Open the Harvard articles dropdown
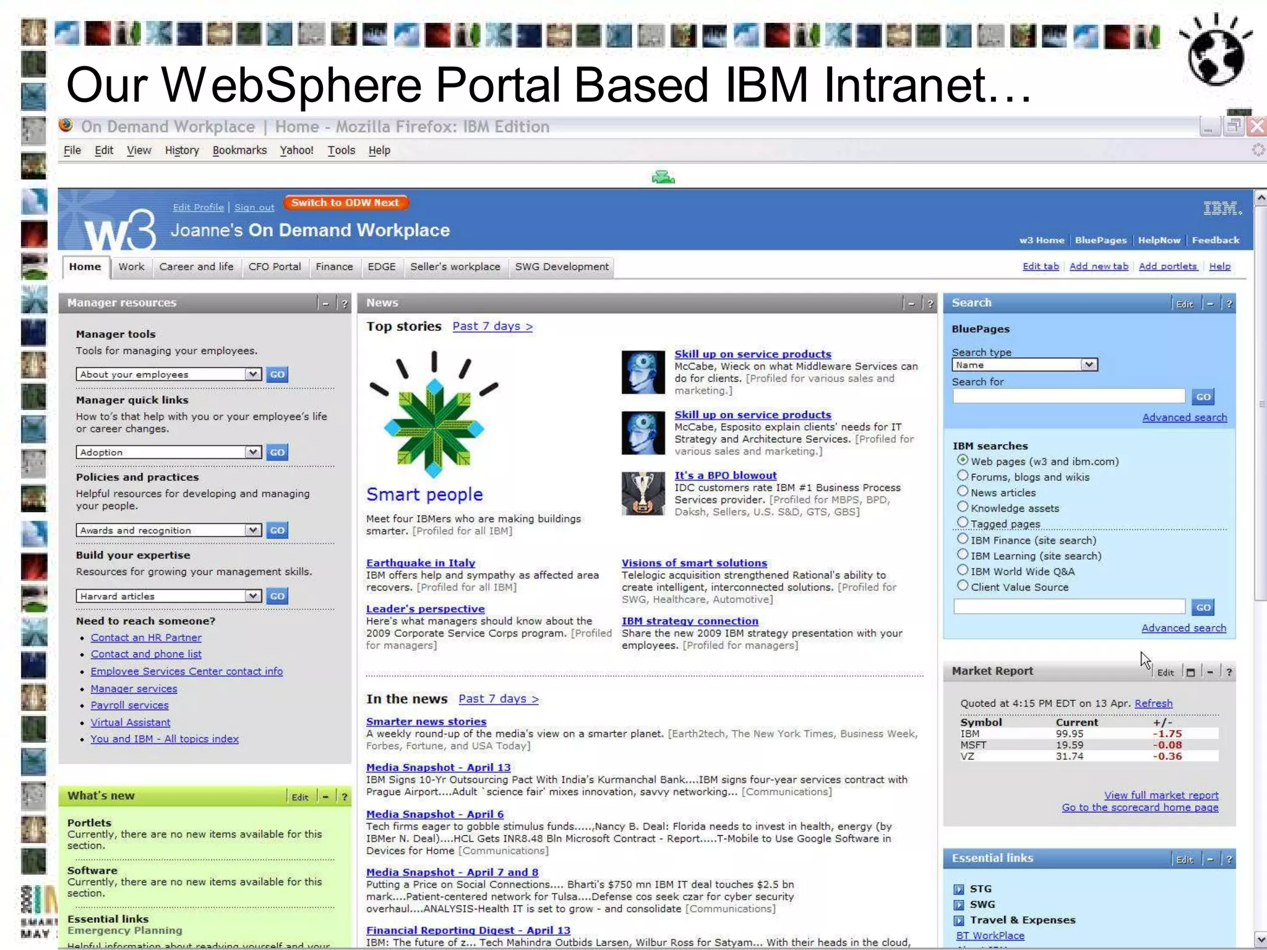The width and height of the screenshot is (1267, 950). pyautogui.click(x=168, y=596)
